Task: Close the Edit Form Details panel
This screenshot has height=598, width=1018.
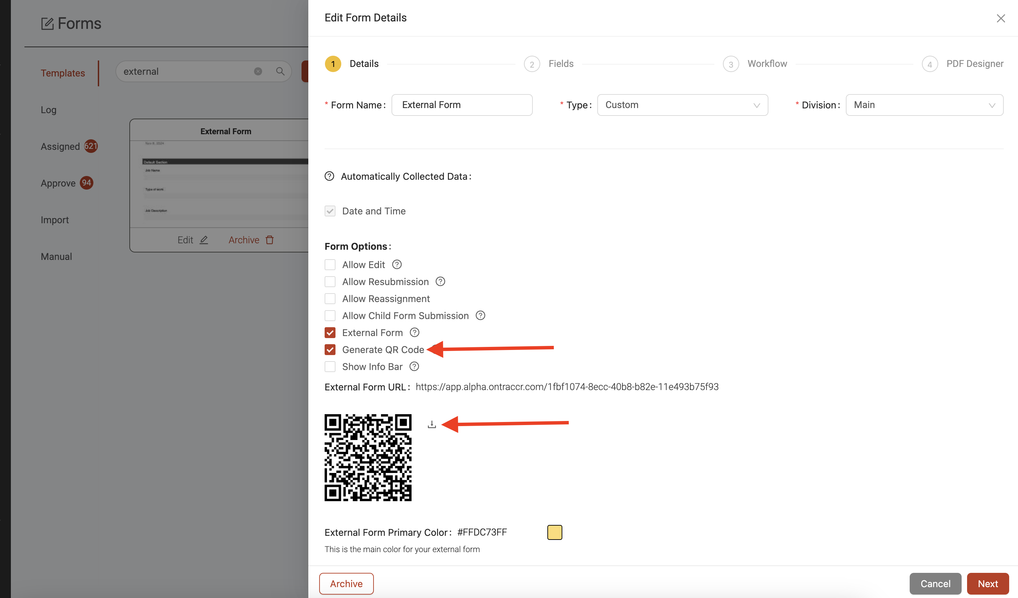Action: pos(1001,18)
